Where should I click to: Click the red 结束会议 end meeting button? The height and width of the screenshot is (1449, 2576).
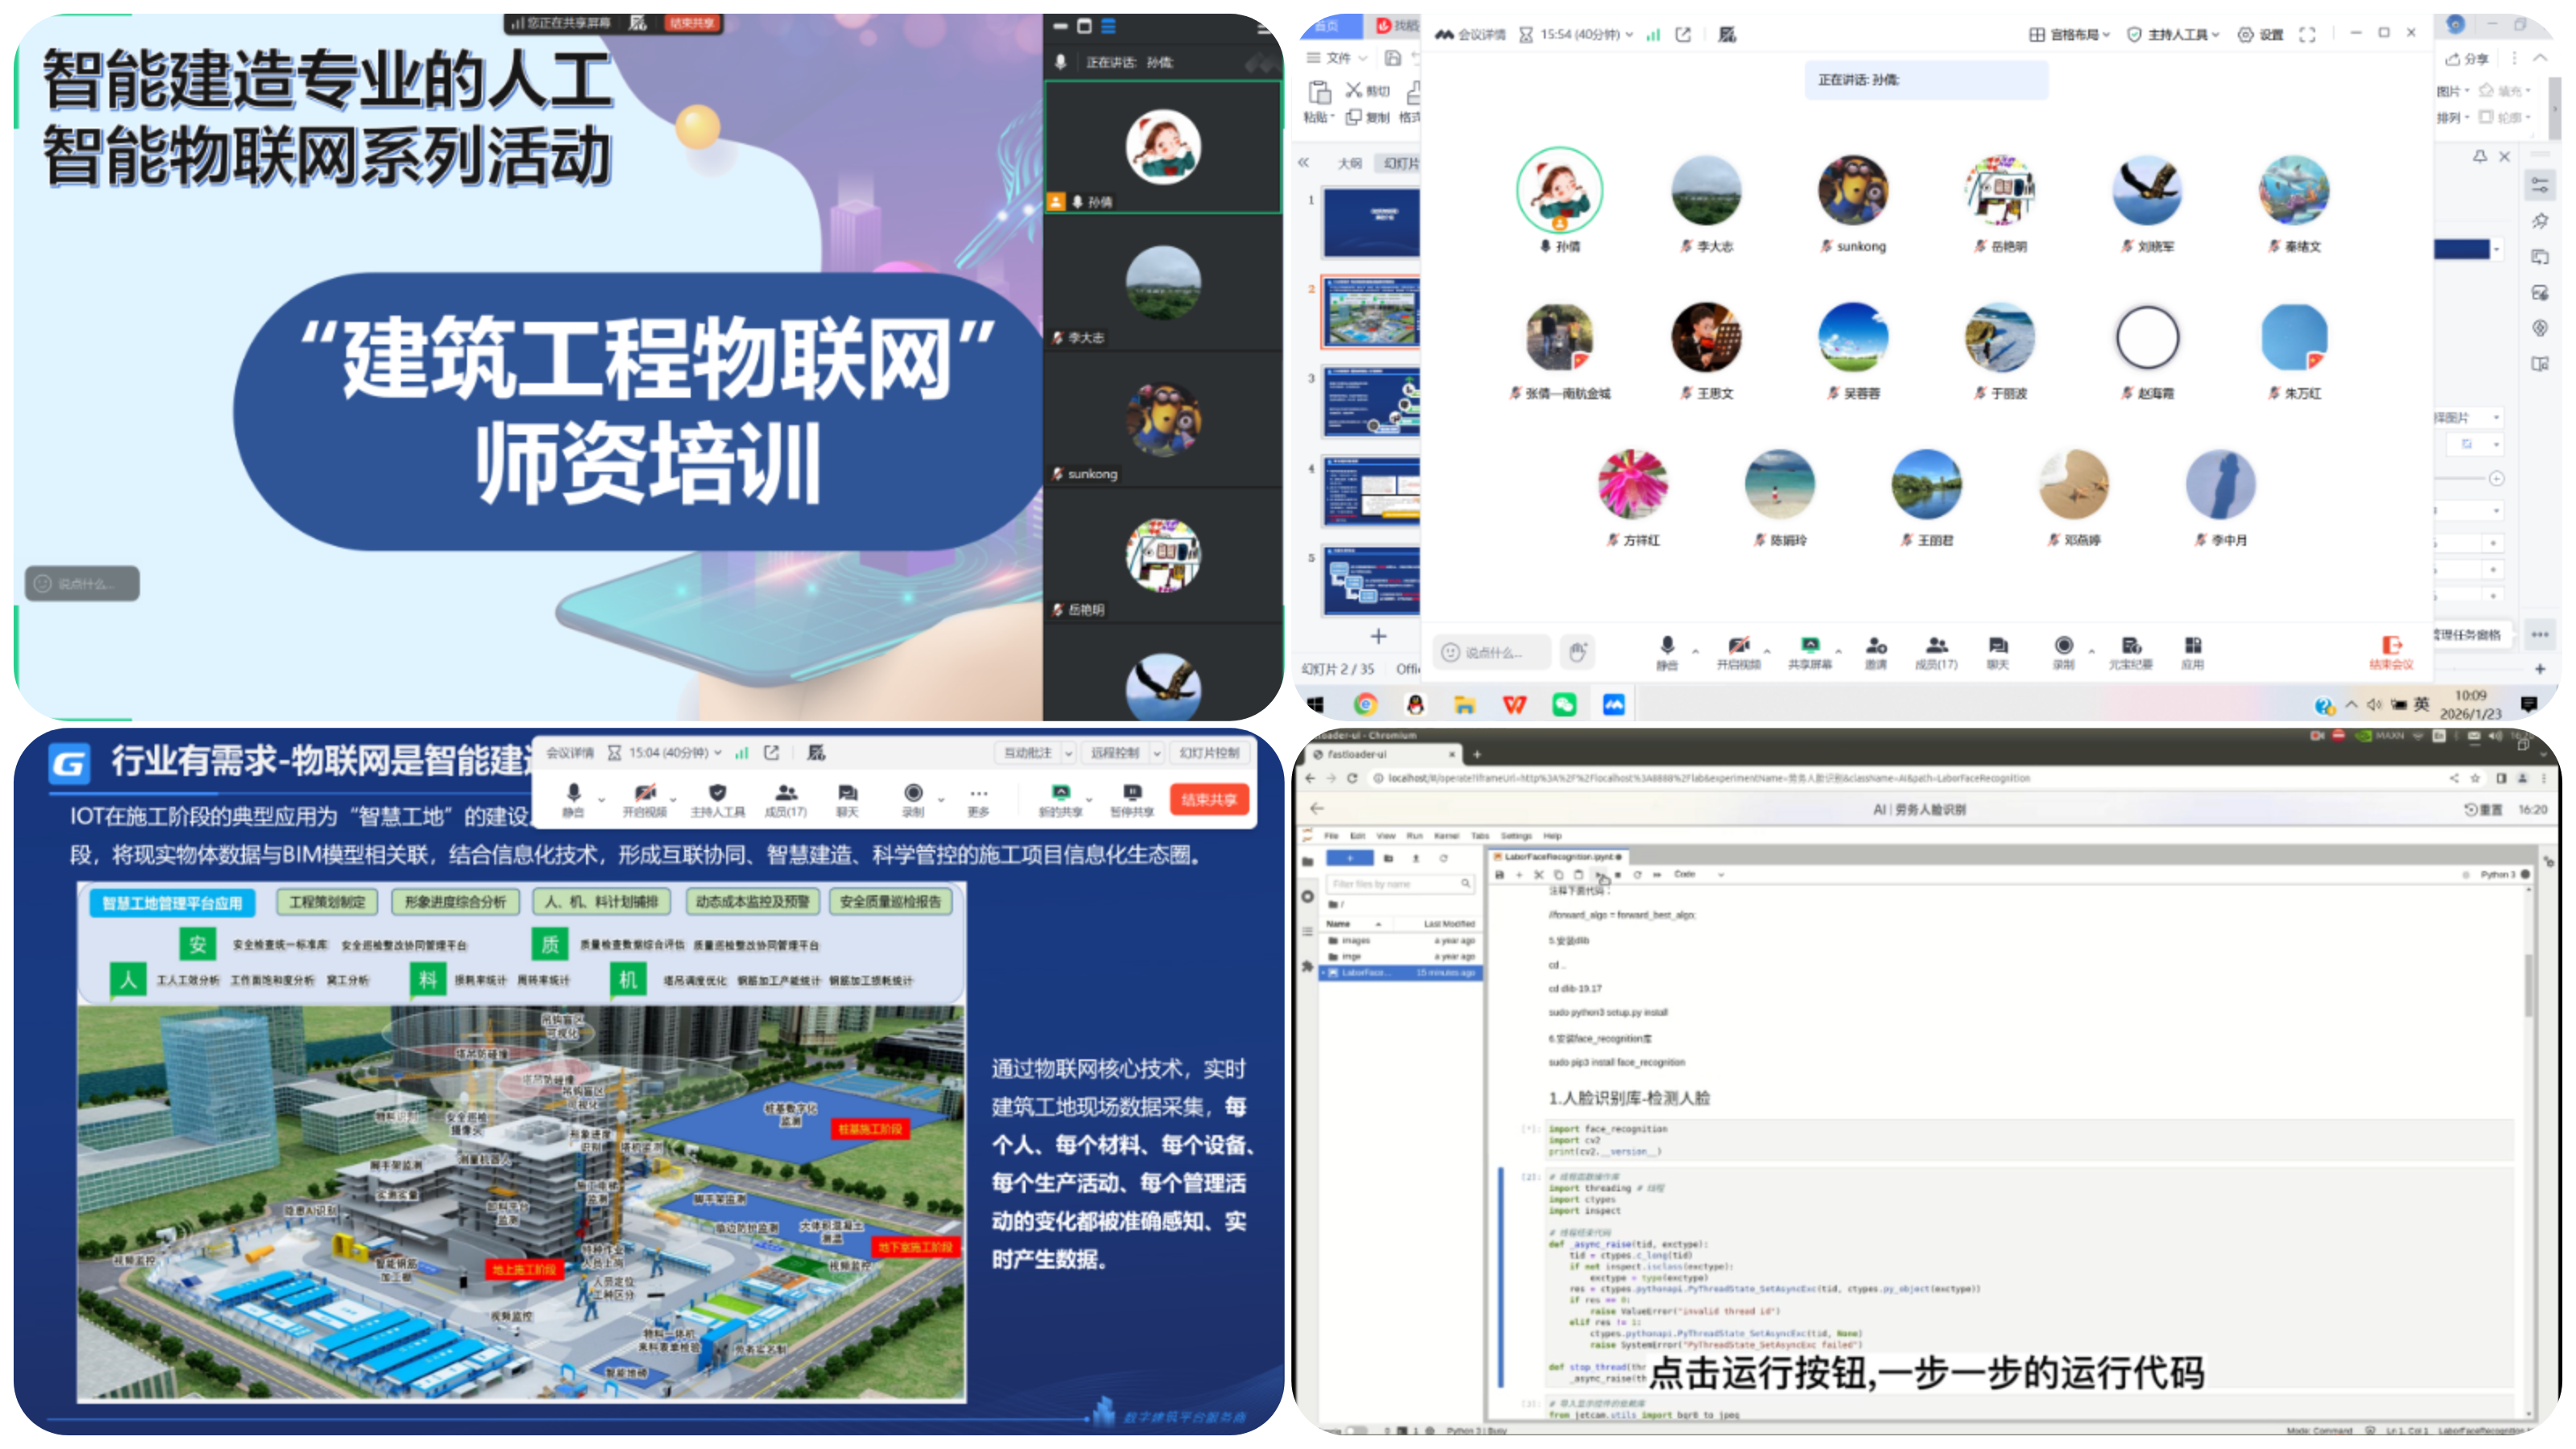point(2391,650)
